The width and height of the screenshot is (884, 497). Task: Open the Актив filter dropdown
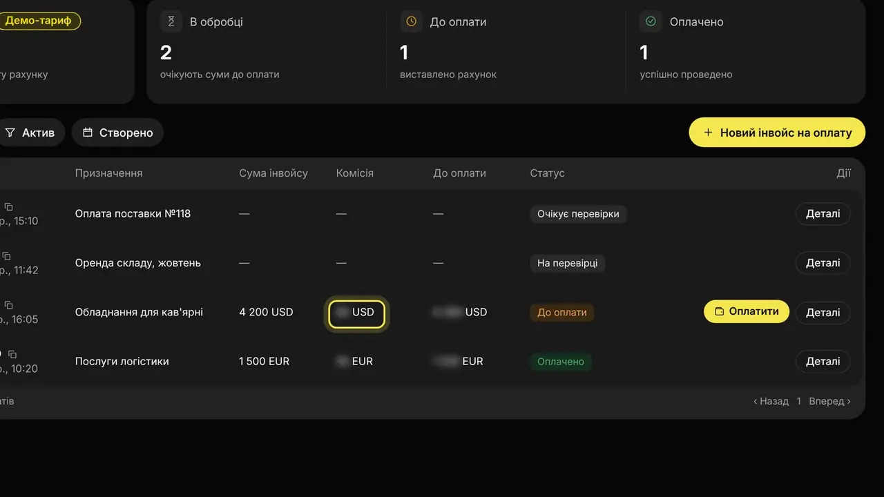[x=30, y=133]
